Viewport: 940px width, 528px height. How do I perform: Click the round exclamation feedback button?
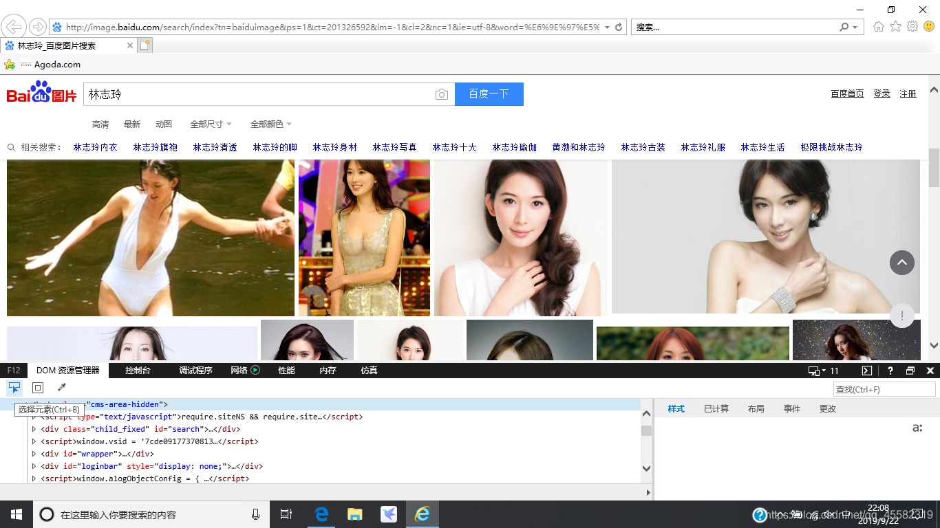pyautogui.click(x=902, y=316)
